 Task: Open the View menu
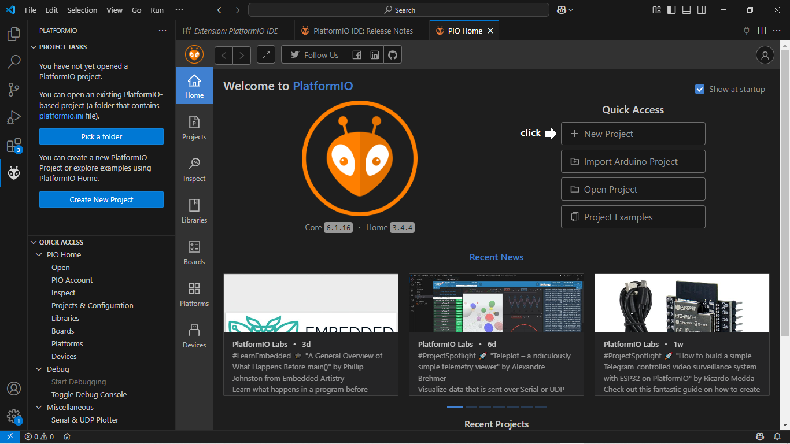(x=115, y=10)
